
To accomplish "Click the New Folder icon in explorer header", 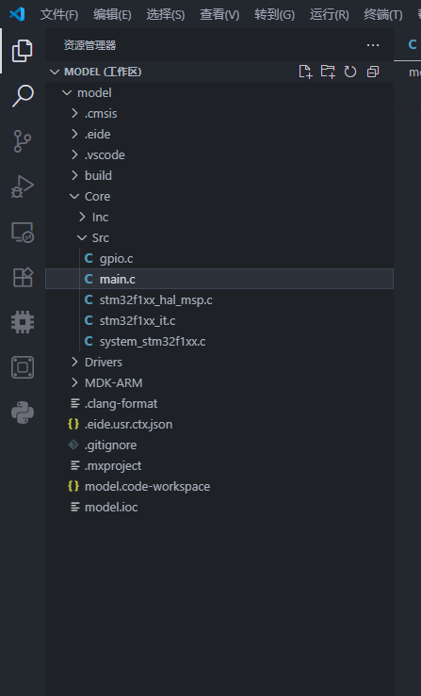I will coord(328,72).
